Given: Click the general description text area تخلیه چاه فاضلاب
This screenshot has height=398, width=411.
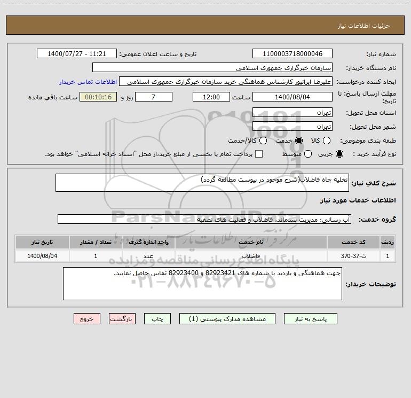Looking at the screenshot, I should (x=202, y=183).
